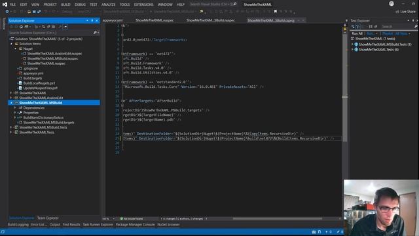Toggle the Preview Selected Items icon
419x236 pixels.
(65, 27)
